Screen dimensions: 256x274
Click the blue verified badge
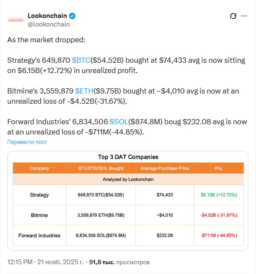click(x=73, y=16)
